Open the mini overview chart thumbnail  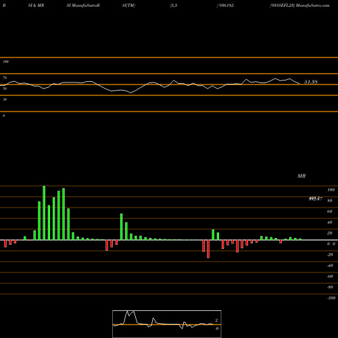[167, 324]
